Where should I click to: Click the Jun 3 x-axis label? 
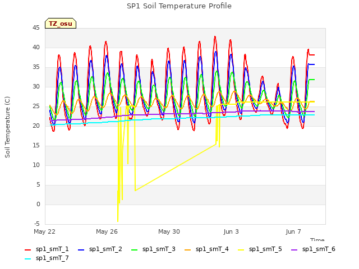[231, 231]
